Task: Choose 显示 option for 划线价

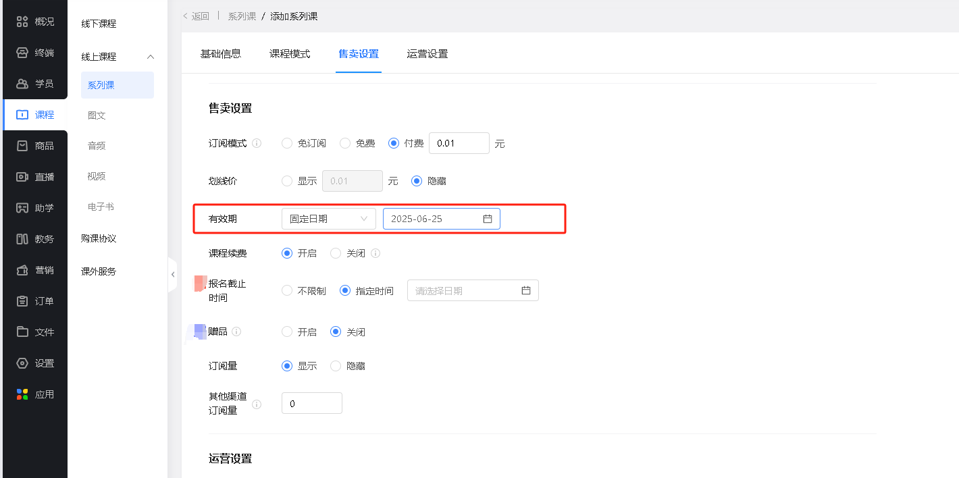Action: click(x=287, y=181)
